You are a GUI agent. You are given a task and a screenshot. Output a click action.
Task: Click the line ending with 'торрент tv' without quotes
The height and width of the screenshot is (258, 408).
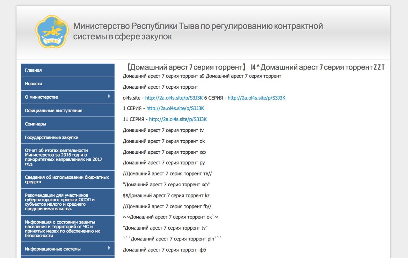pyautogui.click(x=163, y=130)
